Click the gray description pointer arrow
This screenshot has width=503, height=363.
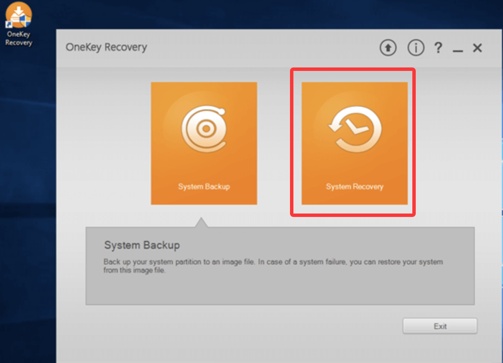coord(201,222)
